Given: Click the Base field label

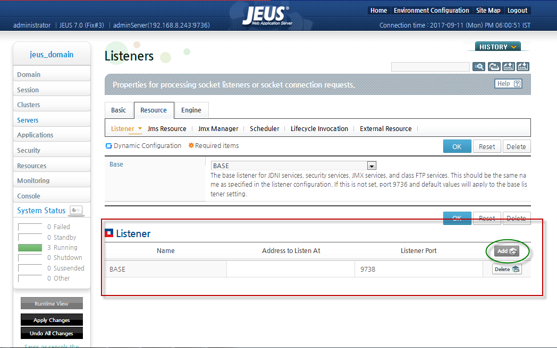Looking at the screenshot, I should (x=116, y=164).
